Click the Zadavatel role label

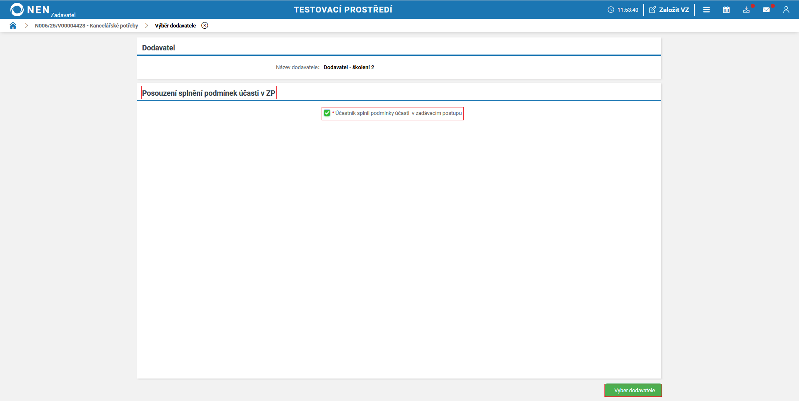(x=63, y=15)
